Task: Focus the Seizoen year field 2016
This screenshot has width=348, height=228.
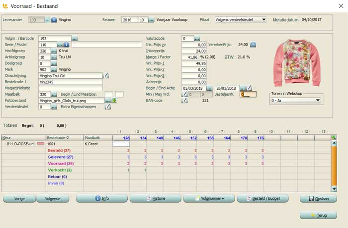Action: tap(130, 20)
